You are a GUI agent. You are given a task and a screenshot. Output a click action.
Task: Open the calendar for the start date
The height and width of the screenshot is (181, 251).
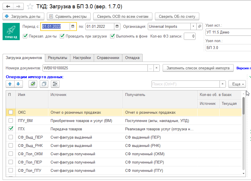click(72, 26)
